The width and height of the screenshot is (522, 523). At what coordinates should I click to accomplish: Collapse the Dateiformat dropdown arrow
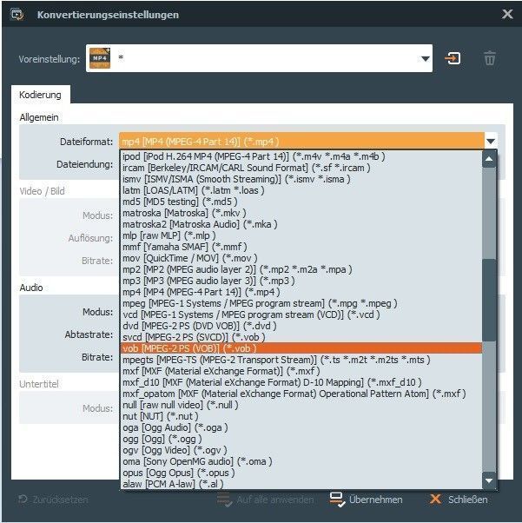click(x=490, y=141)
